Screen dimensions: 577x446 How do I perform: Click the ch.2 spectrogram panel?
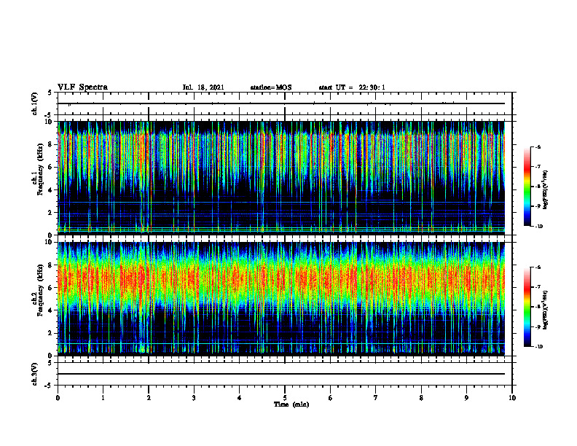click(x=281, y=299)
